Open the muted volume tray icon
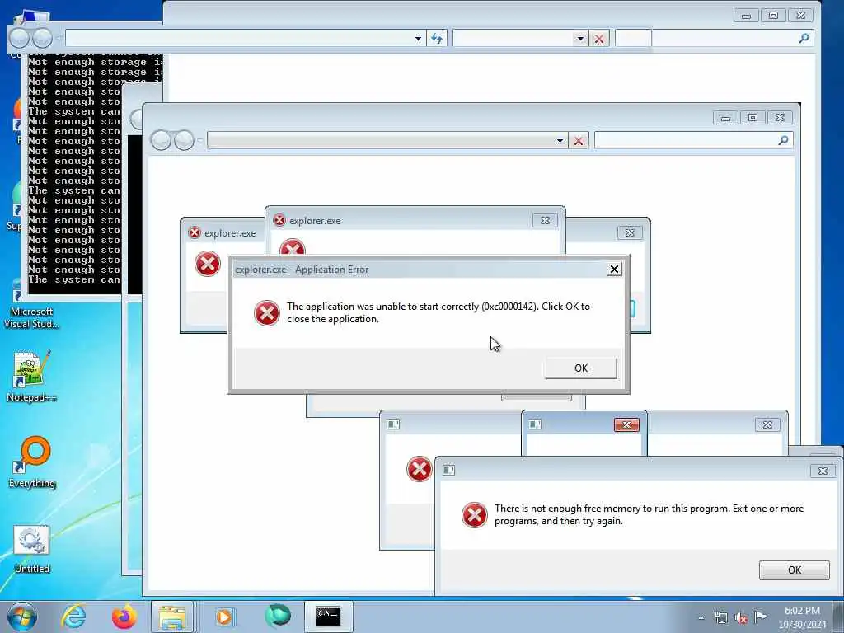The width and height of the screenshot is (844, 633). 741,617
